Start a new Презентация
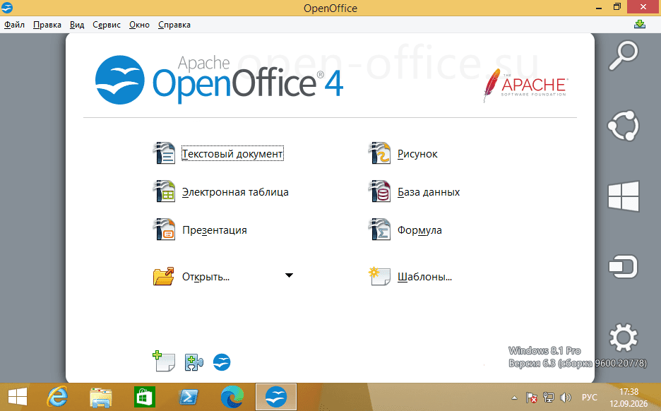Image resolution: width=661 pixels, height=411 pixels. (215, 230)
